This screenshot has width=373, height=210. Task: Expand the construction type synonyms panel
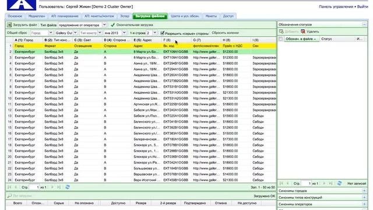tap(364, 197)
